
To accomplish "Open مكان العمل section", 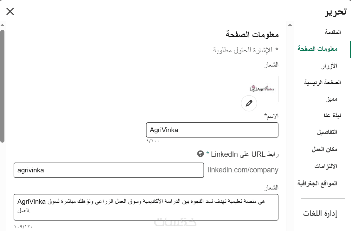I will click(x=325, y=149).
